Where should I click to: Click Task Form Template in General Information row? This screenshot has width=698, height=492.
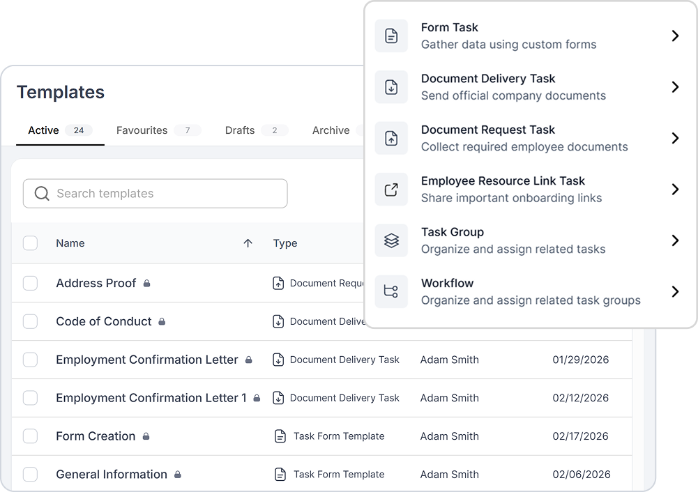[x=339, y=475]
